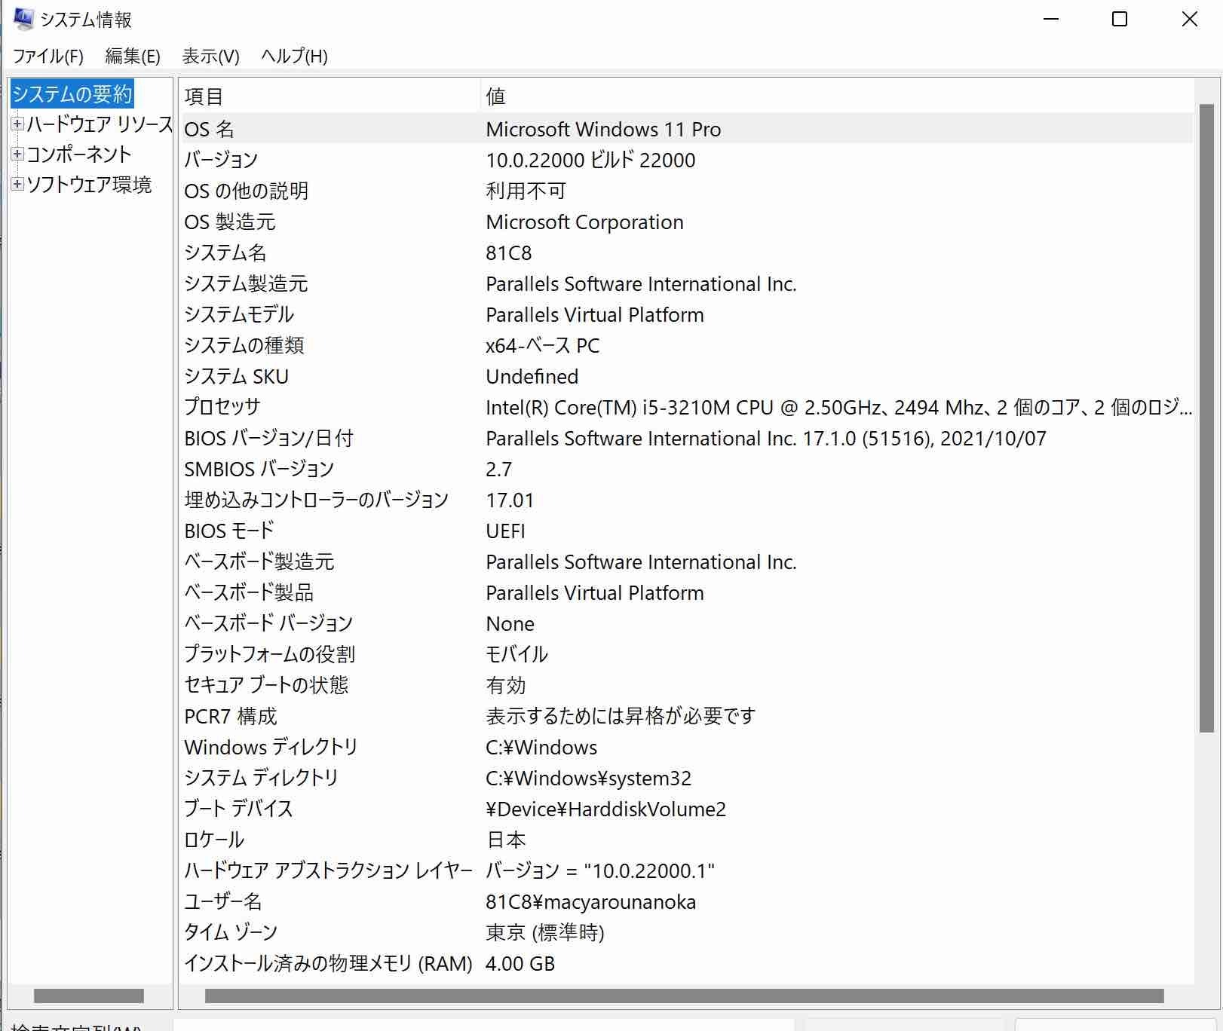Viewport: 1223px width, 1031px height.
Task: Click the None baseboard version value
Action: click(510, 623)
